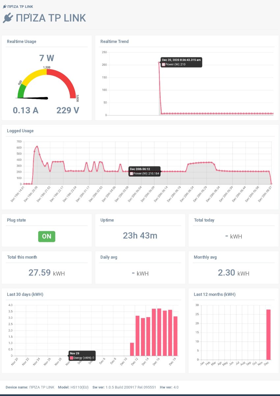
Task: Click the small plug icon in breadcrumb
Action: 5,7
